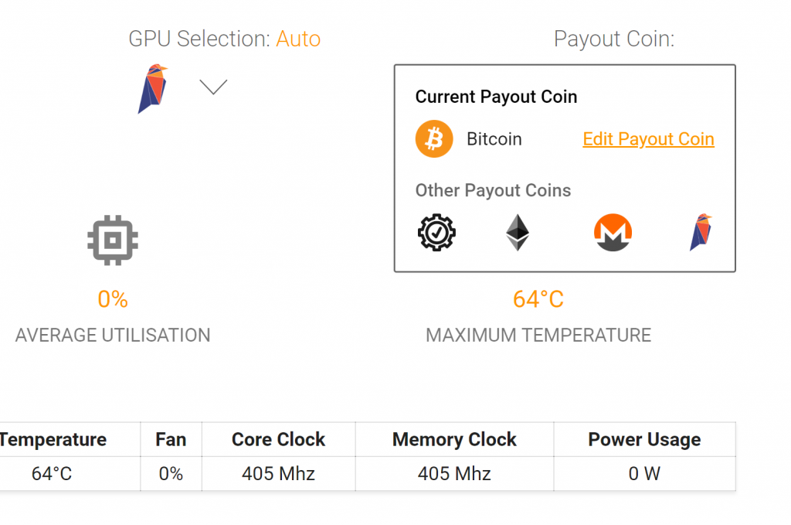Click the Ravencoin bird icon under GPU Selection
Screen dimensions: 791x525
153,88
